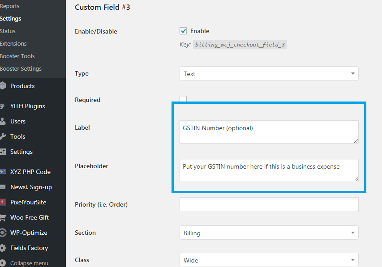Click the WP-Optimize circular icon
This screenshot has width=382, height=267.
[3, 233]
